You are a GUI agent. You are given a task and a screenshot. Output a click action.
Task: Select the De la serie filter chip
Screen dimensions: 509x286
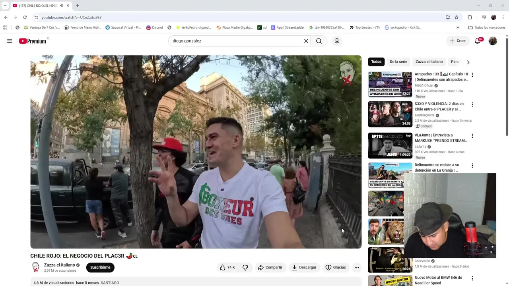pos(398,62)
